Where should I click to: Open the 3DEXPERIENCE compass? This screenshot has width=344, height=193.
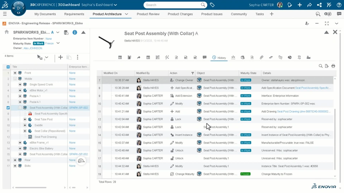click(x=18, y=8)
